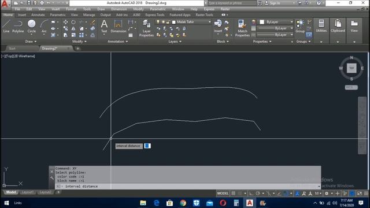Add a new layout with plus button
The height and width of the screenshot is (208, 370).
58,192
